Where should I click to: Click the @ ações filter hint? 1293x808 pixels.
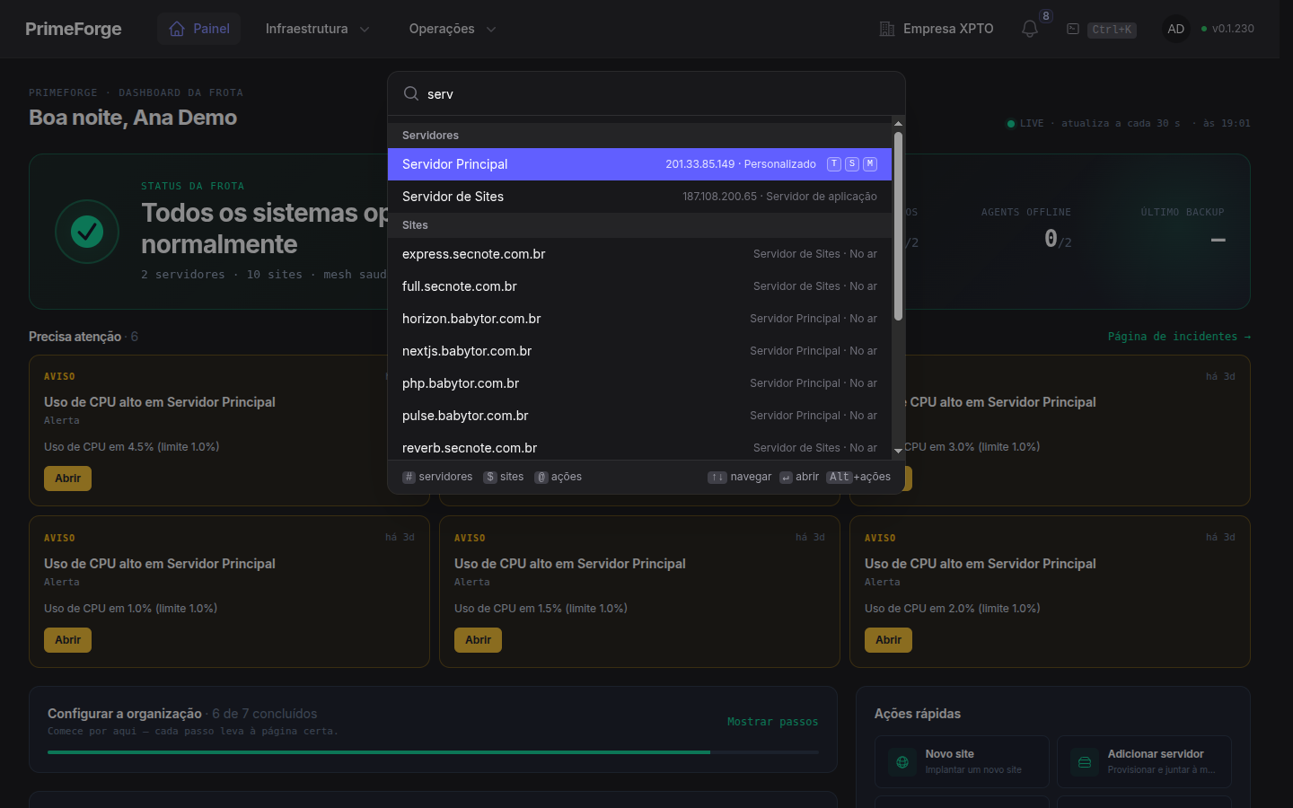559,477
